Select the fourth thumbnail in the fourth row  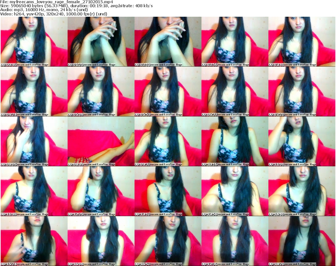[x=235, y=191]
